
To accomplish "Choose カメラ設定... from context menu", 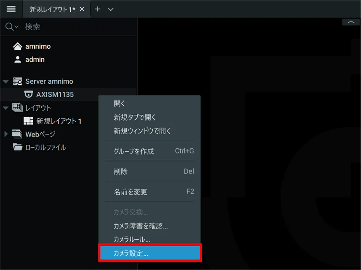I will click(150, 254).
